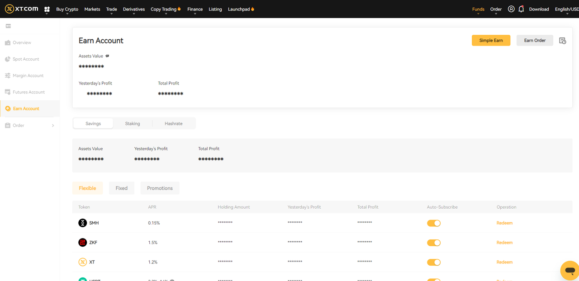The image size is (579, 281).
Task: Turn off ZKF Auto-Subscribe switch
Action: point(433,243)
